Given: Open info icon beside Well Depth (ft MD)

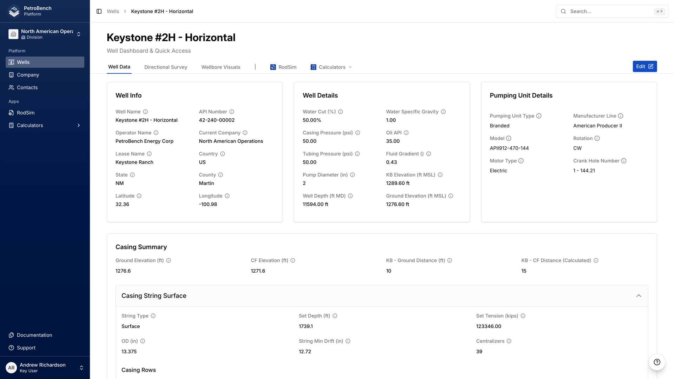Looking at the screenshot, I should (x=350, y=196).
